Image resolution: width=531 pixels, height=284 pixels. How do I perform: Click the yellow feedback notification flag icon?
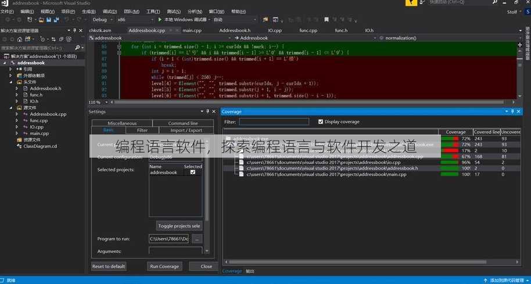coord(411,3)
